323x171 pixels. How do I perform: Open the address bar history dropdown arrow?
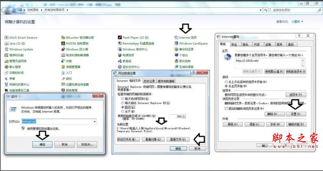[261, 10]
